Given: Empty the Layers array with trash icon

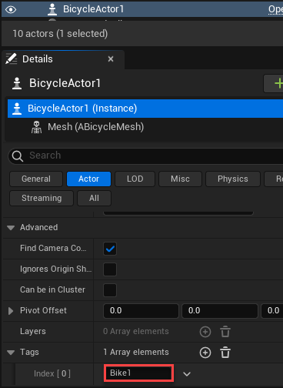Looking at the screenshot, I should [x=225, y=332].
